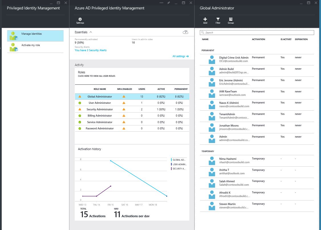Viewport: 321px width, 230px height.
Task: Open Salah Ahmed user entry
Action: tap(257, 183)
